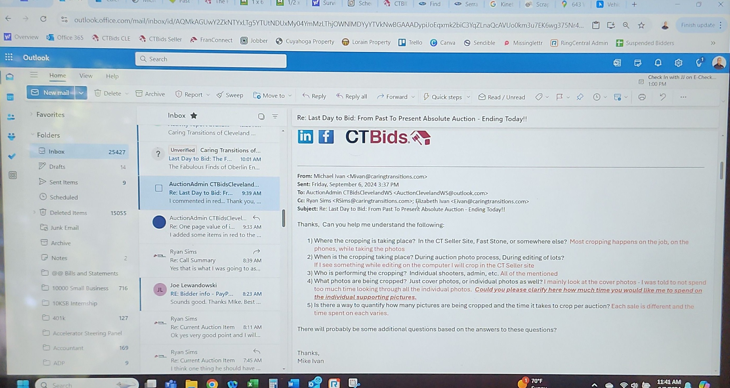The width and height of the screenshot is (730, 388).
Task: Click the Undo icon in toolbar
Action: 662,97
